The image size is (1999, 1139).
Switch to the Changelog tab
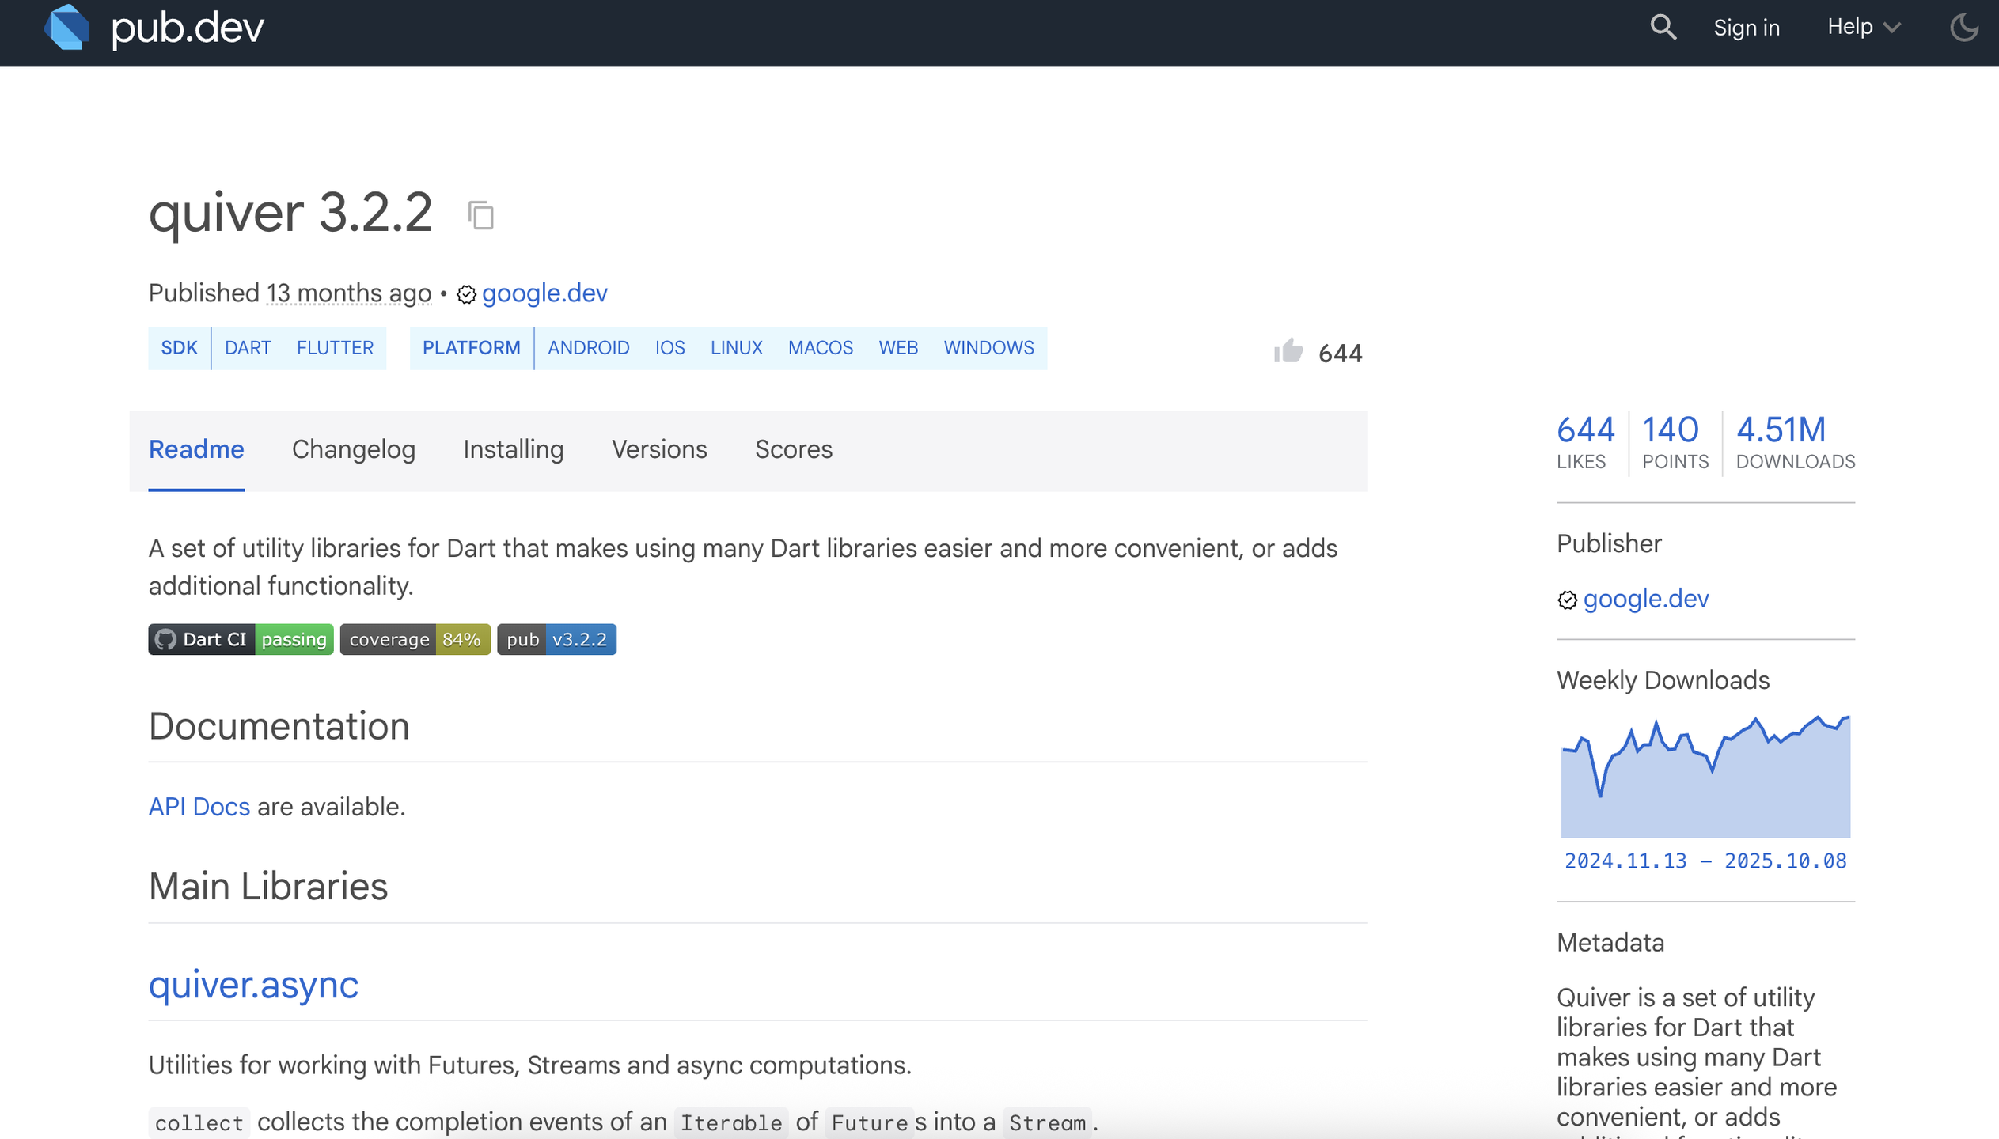[x=353, y=449]
